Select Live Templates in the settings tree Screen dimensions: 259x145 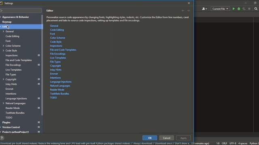[x=13, y=70]
